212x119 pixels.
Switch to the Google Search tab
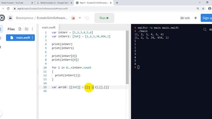pyautogui.click(x=54, y=3)
